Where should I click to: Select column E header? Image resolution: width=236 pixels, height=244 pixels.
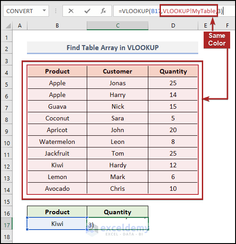pos(205,26)
